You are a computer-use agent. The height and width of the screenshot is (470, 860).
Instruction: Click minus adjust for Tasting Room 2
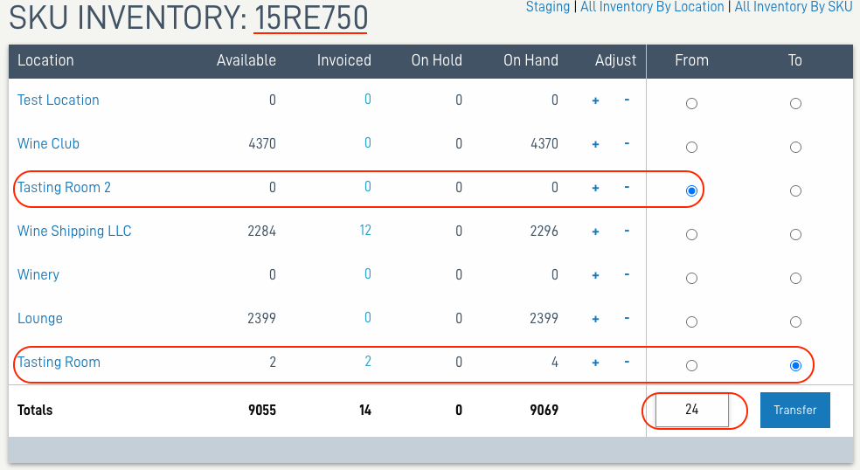click(627, 188)
